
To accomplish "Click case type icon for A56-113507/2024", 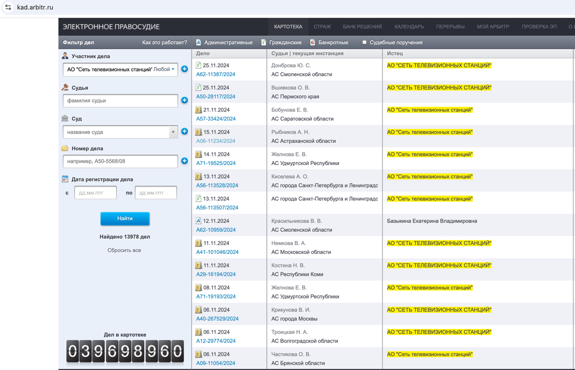I will [x=198, y=199].
